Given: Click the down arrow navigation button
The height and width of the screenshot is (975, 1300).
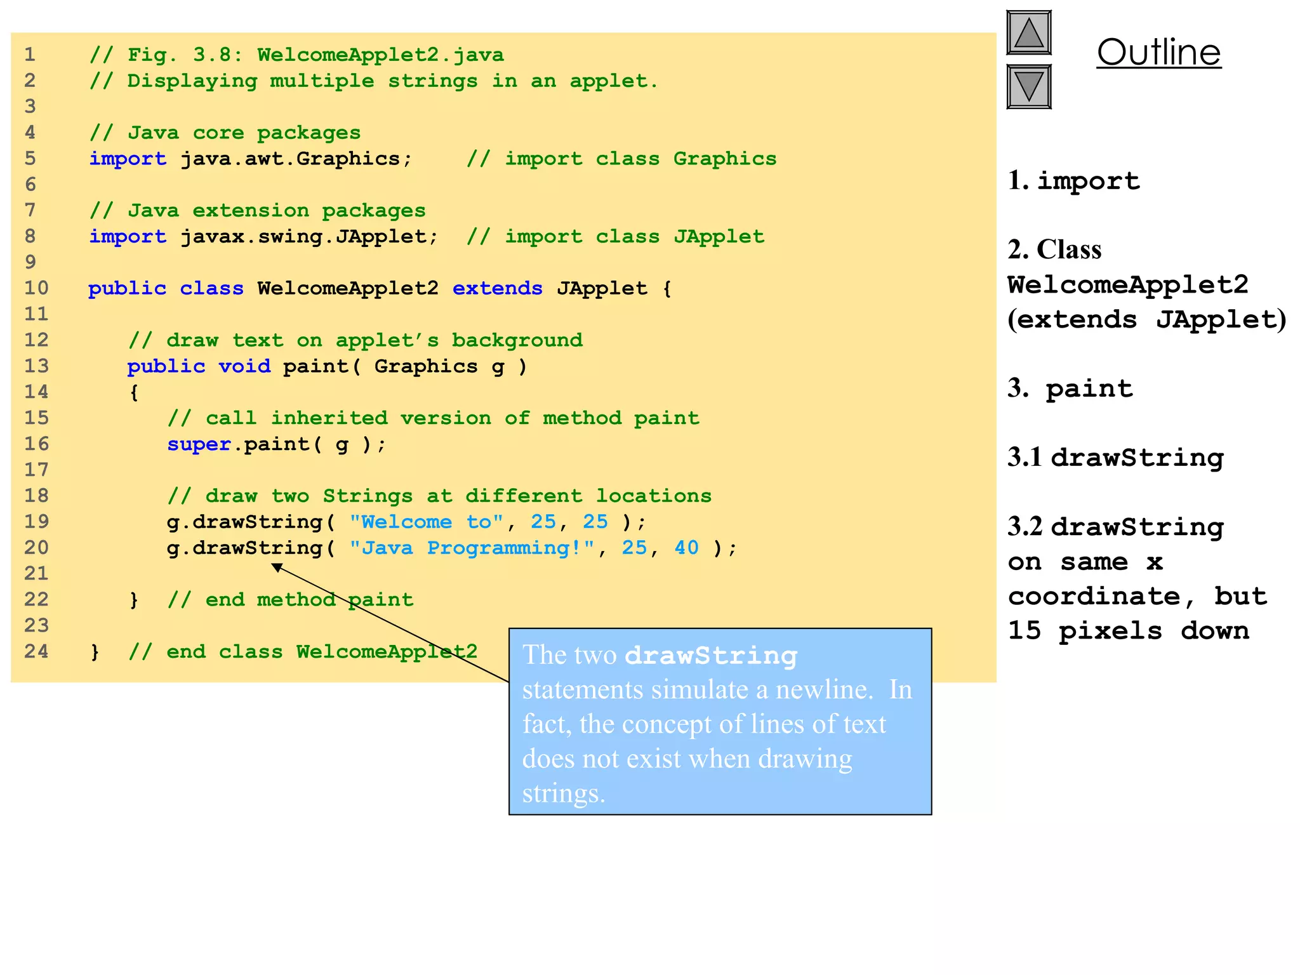Looking at the screenshot, I should click(1029, 87).
